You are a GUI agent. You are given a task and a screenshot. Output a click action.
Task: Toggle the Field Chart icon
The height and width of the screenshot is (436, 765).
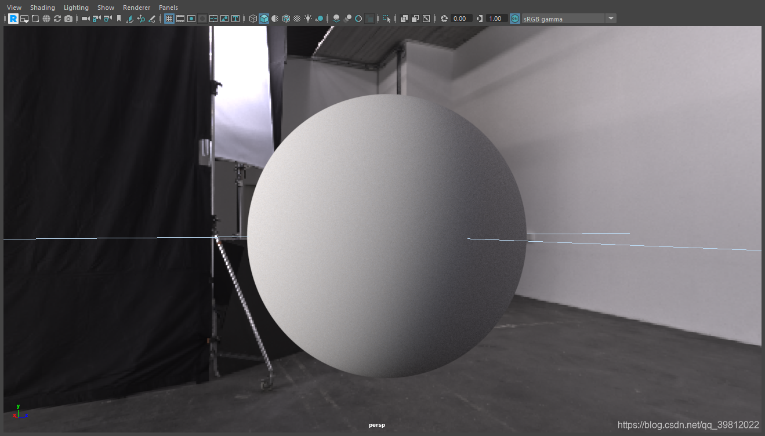click(x=213, y=19)
